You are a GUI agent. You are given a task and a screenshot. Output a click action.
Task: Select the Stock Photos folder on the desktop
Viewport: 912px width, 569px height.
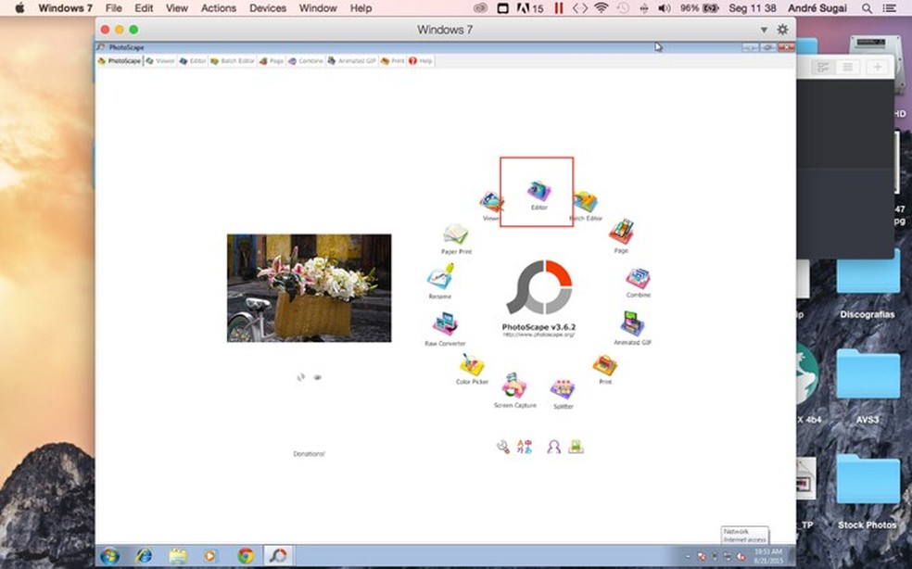pyautogui.click(x=868, y=492)
